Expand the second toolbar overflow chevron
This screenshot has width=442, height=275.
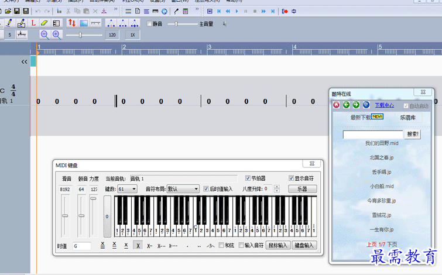tap(197, 9)
